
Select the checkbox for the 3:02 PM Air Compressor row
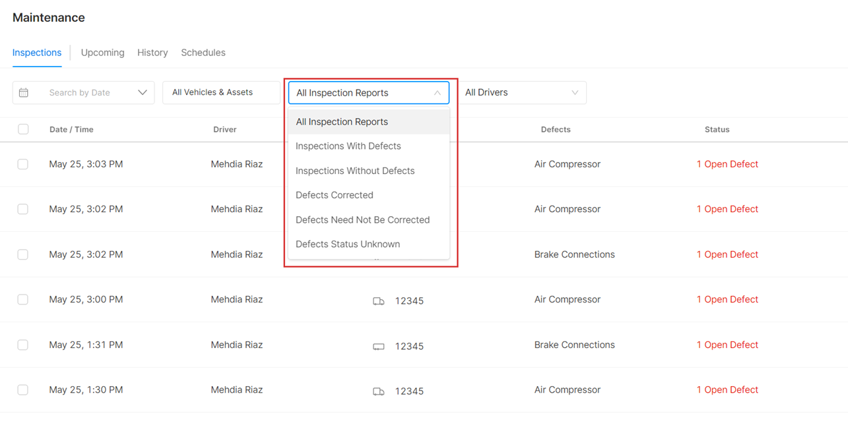(x=23, y=209)
